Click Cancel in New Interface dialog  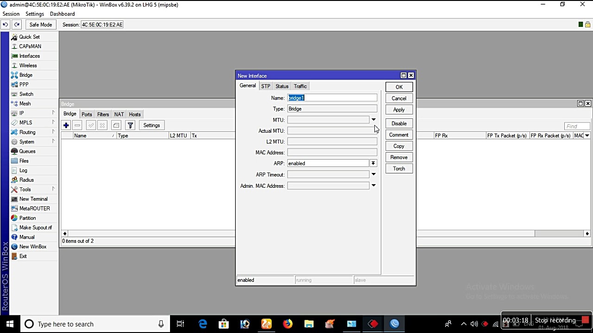pyautogui.click(x=399, y=99)
